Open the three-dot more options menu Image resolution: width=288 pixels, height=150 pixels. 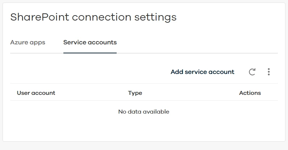268,72
